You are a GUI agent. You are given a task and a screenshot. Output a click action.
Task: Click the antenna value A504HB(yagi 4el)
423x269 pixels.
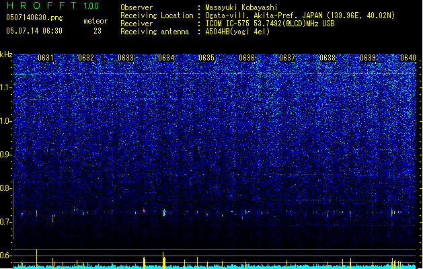pyautogui.click(x=237, y=32)
